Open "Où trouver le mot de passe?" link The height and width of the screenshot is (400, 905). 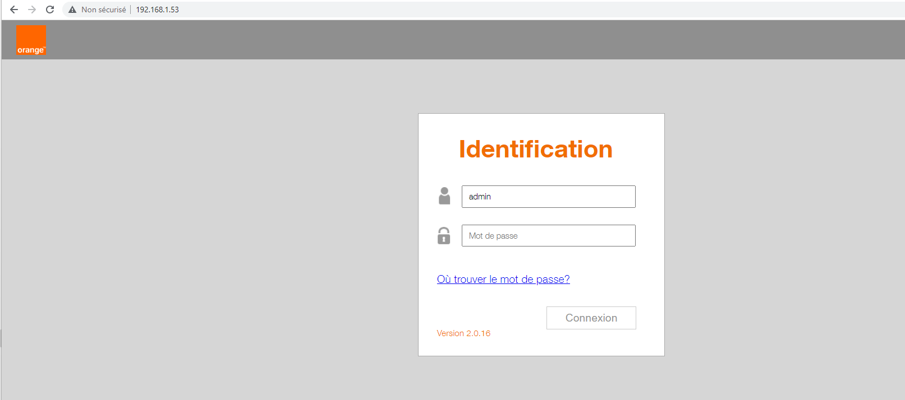click(503, 280)
